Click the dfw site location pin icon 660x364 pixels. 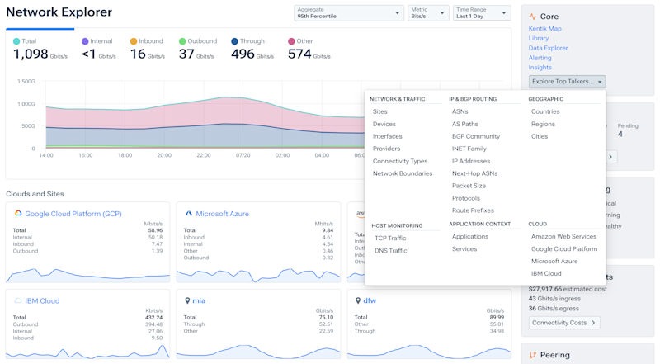(358, 300)
